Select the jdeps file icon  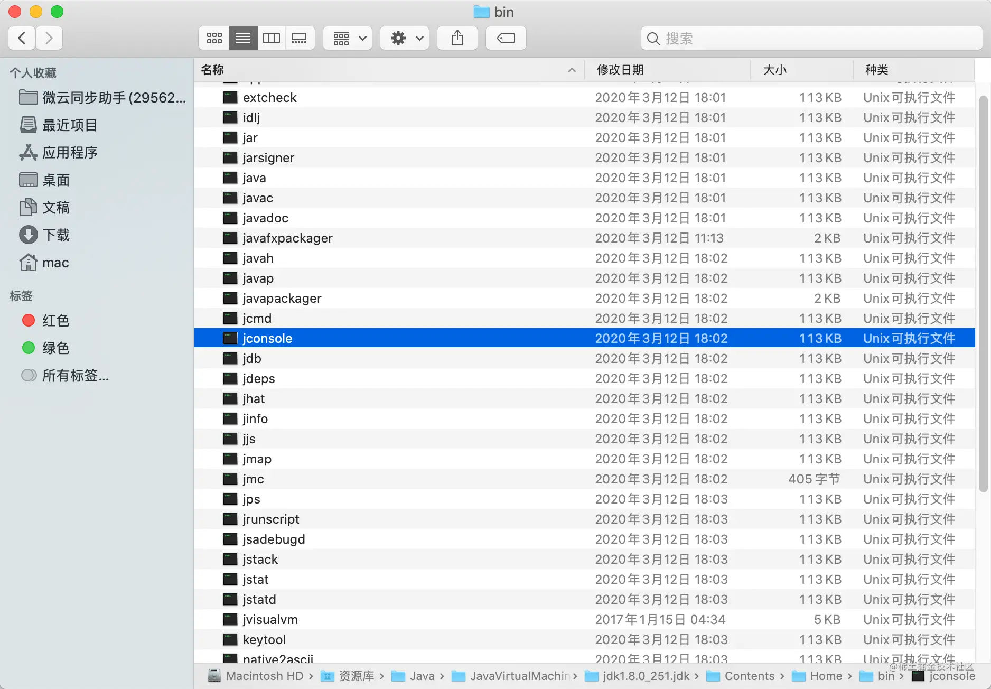[230, 379]
